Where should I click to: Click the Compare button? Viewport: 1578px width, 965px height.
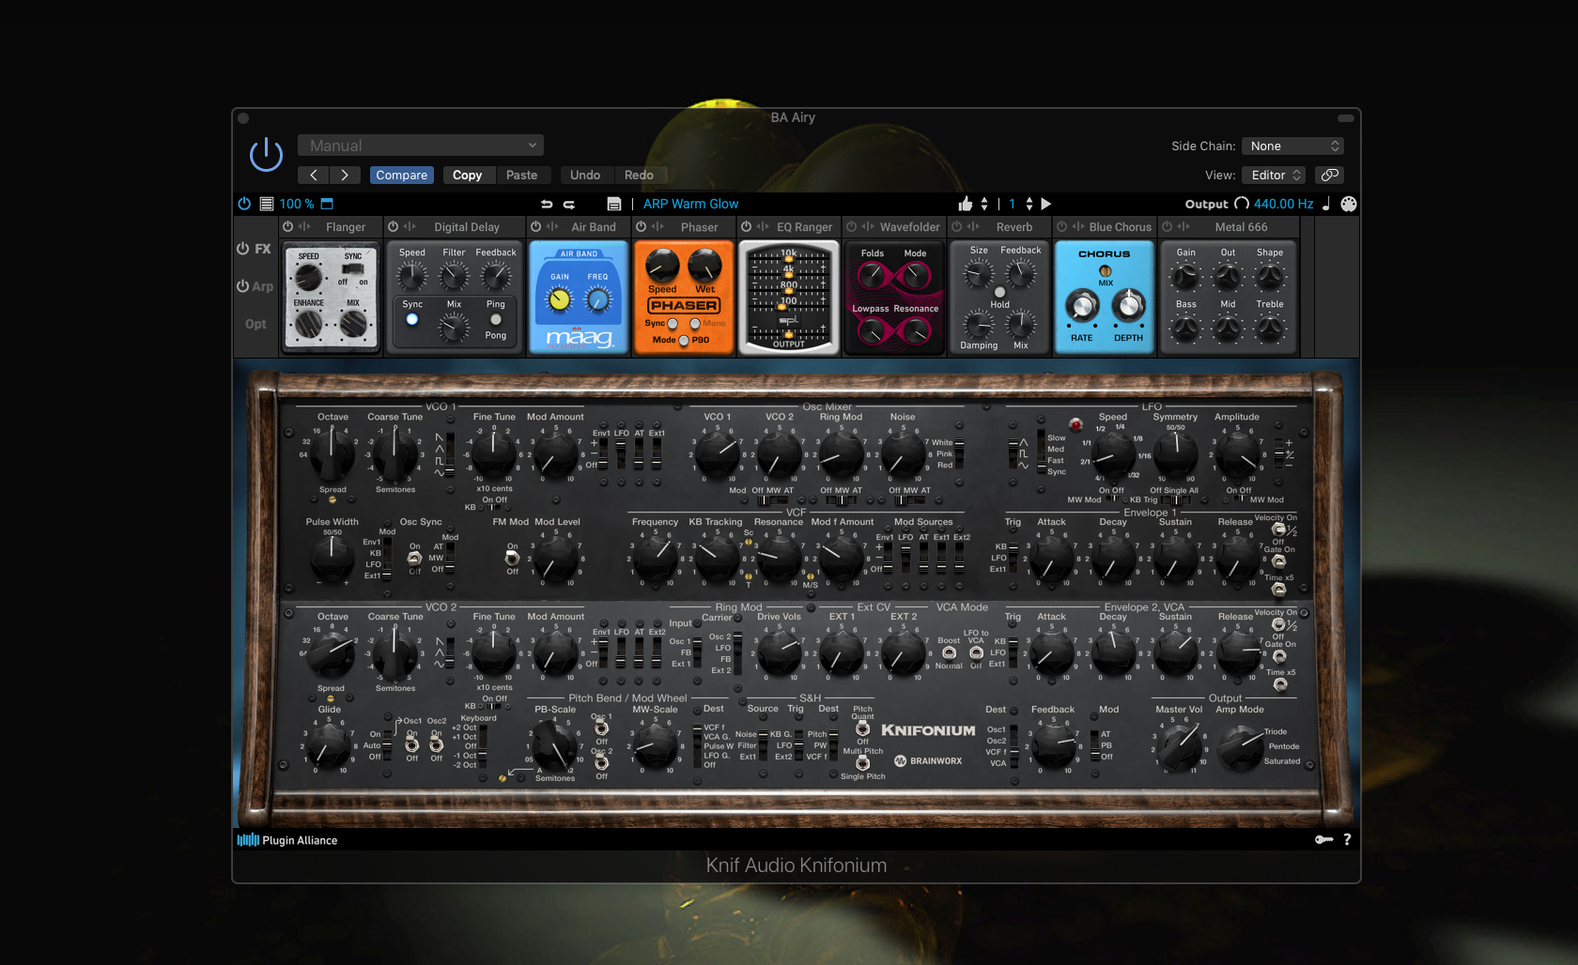click(401, 176)
